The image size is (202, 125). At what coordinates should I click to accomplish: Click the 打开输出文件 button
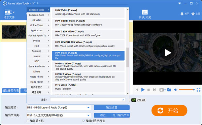[x=121, y=115]
